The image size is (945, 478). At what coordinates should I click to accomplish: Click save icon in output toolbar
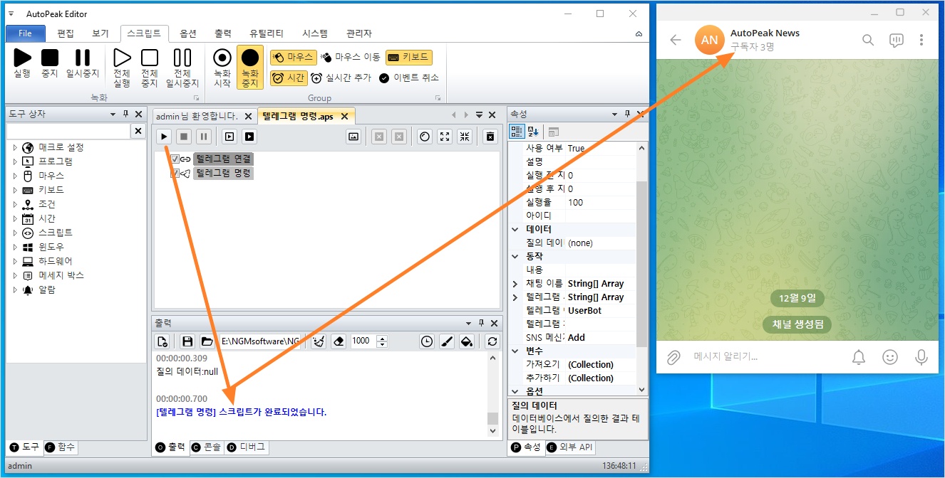[187, 341]
